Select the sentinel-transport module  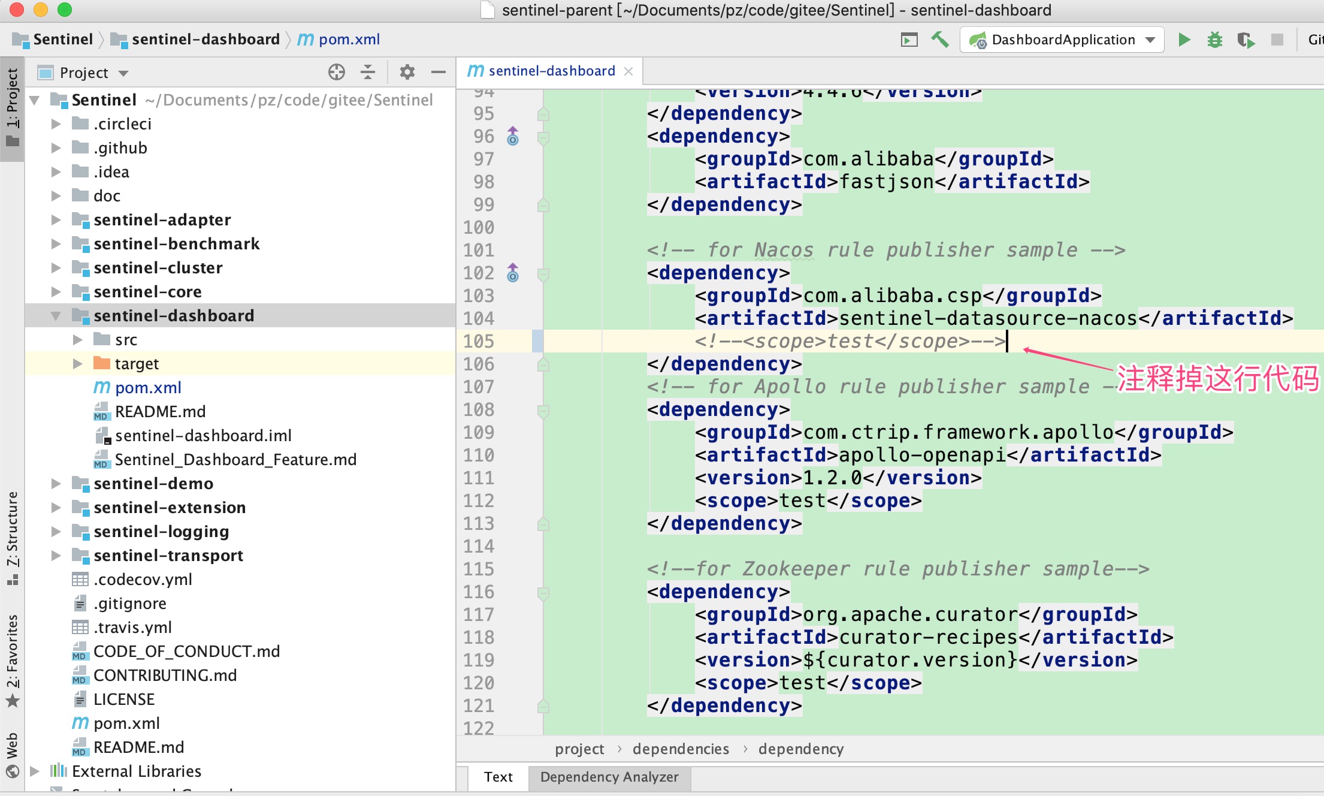[x=168, y=556]
